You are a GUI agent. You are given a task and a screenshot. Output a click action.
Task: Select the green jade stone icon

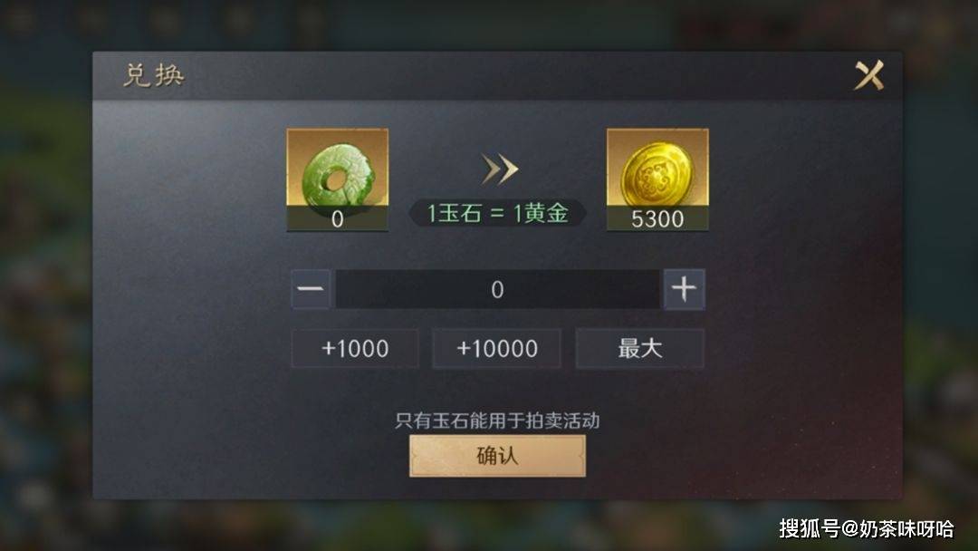(338, 175)
